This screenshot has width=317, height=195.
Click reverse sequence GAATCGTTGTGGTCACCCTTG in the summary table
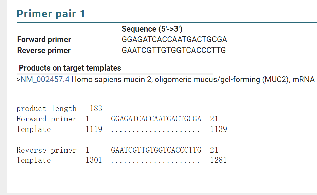(174, 50)
